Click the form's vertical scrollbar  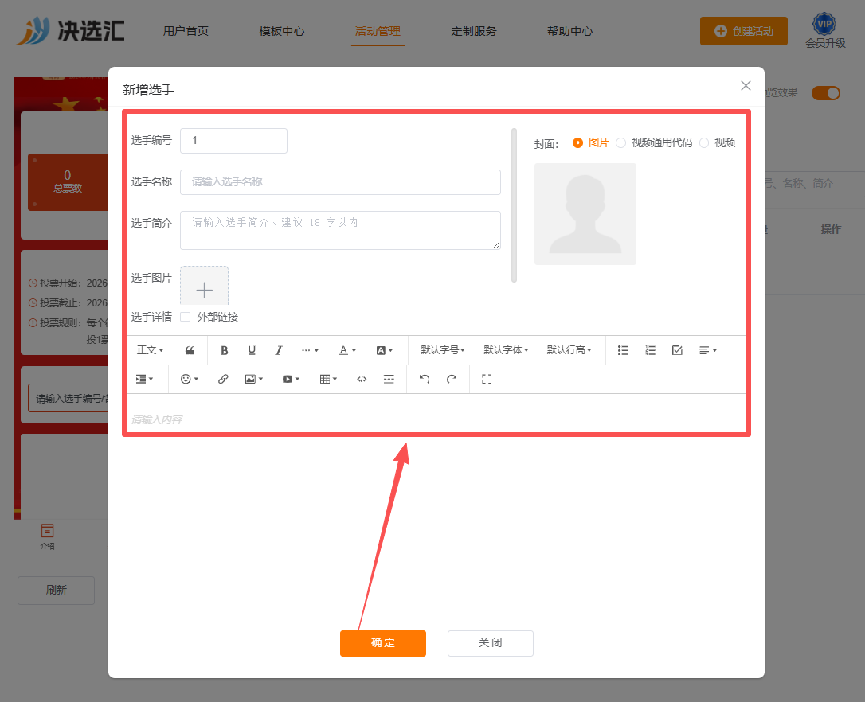[x=515, y=205]
